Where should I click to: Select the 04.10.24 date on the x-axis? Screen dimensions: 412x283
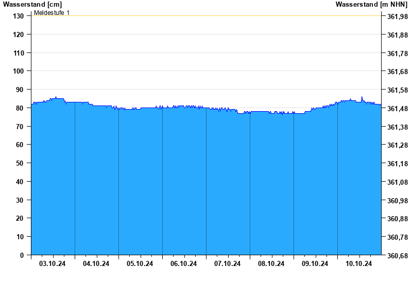coord(96,263)
